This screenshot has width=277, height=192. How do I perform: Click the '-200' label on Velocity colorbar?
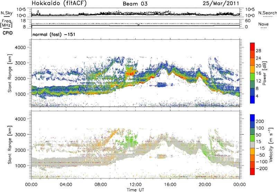point(261,168)
